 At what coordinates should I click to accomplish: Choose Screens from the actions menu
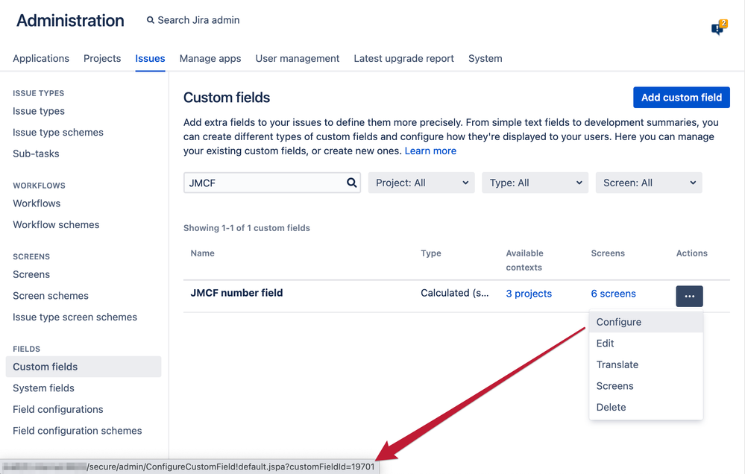(x=646, y=386)
